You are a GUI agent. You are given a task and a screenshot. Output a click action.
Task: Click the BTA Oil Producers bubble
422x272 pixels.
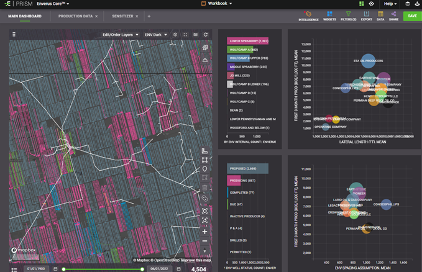tap(368, 61)
